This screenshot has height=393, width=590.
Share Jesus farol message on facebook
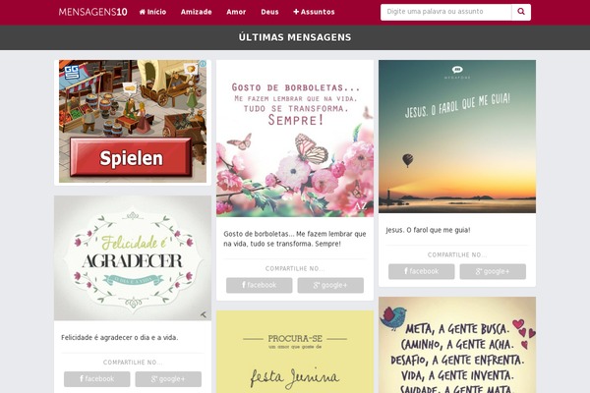422,271
